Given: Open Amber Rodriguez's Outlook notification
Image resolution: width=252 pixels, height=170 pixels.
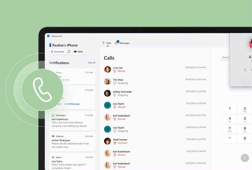Looking at the screenshot, I should pos(72,142).
